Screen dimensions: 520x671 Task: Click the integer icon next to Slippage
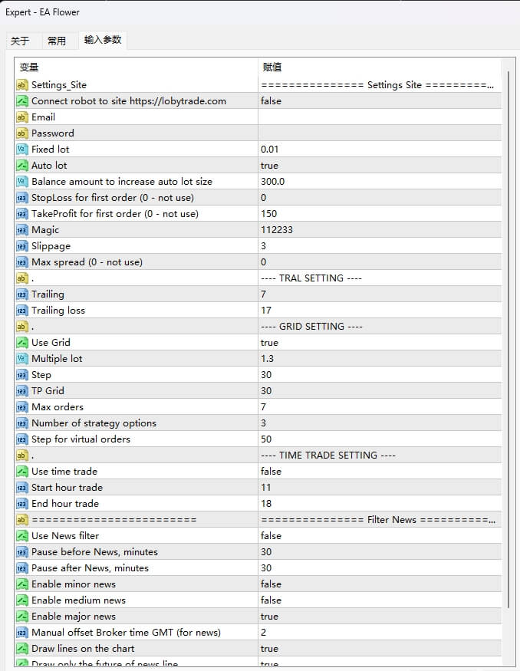(21, 246)
